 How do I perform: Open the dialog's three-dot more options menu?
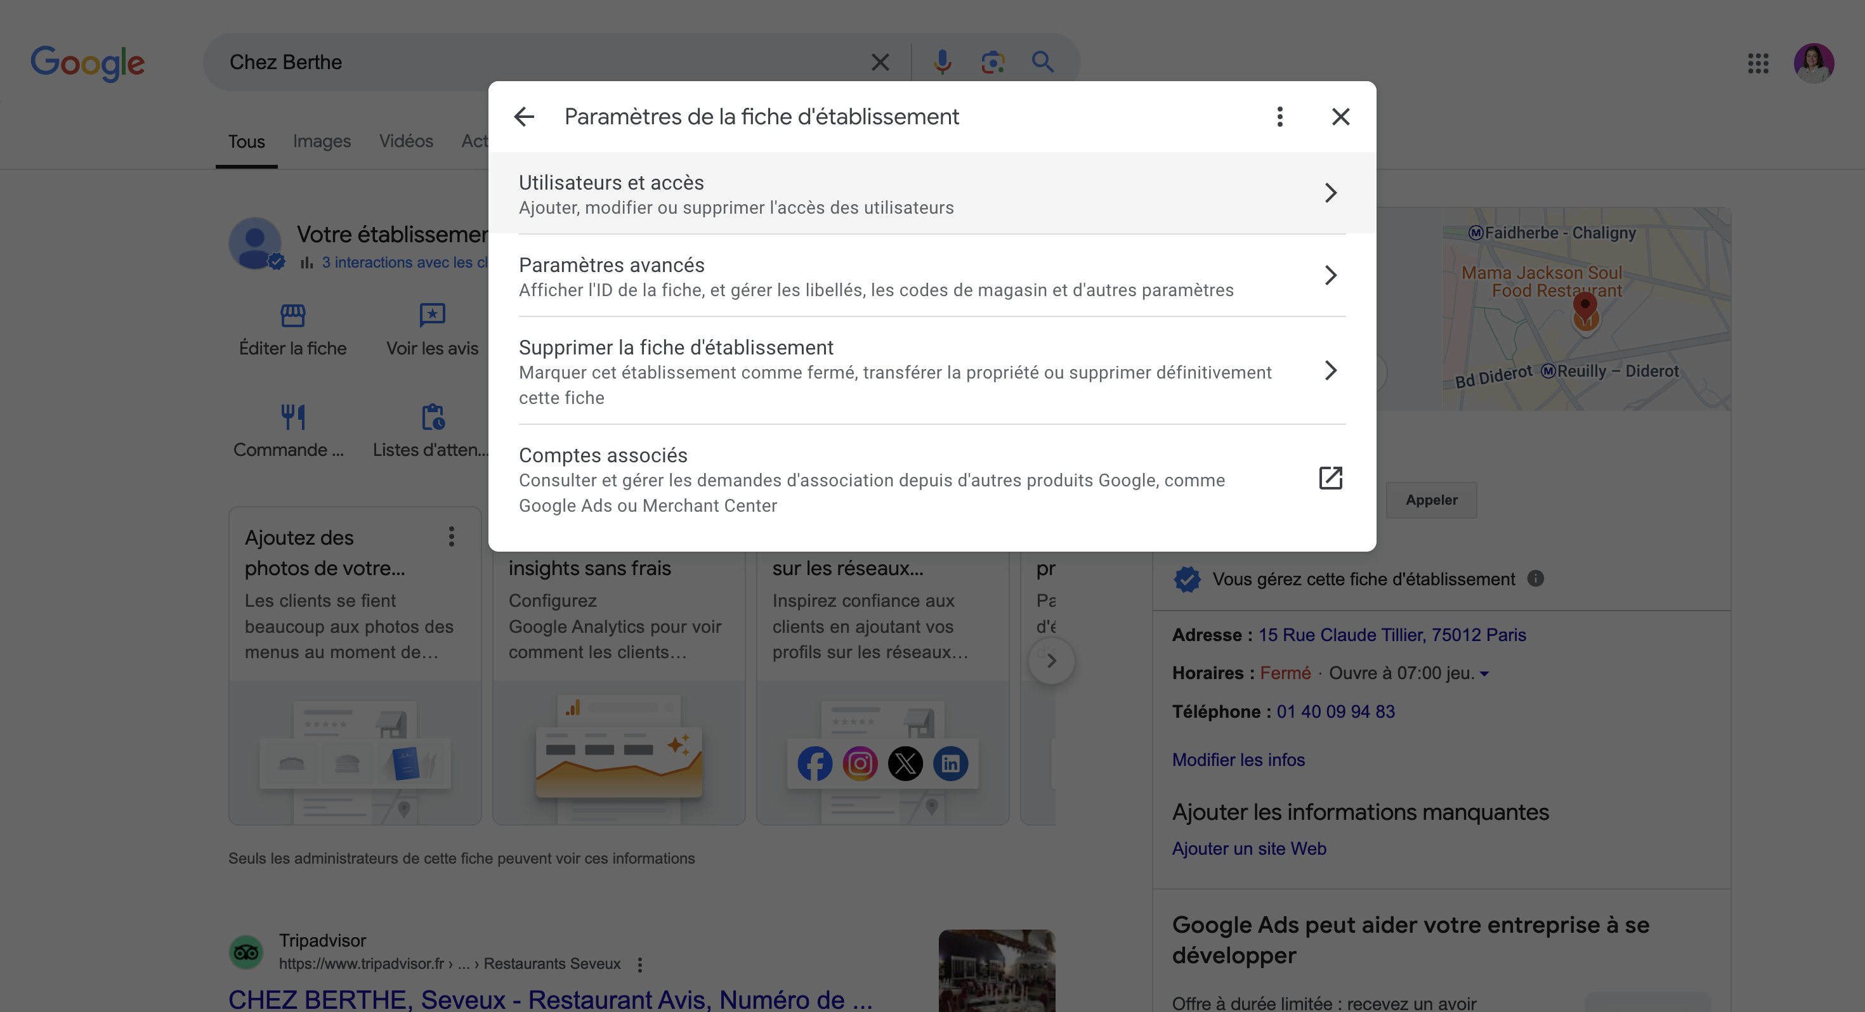1279,117
